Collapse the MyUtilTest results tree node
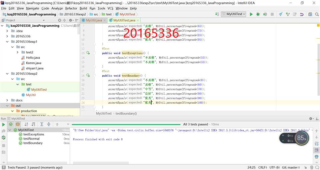The width and height of the screenshot is (320, 170). tap(10, 130)
